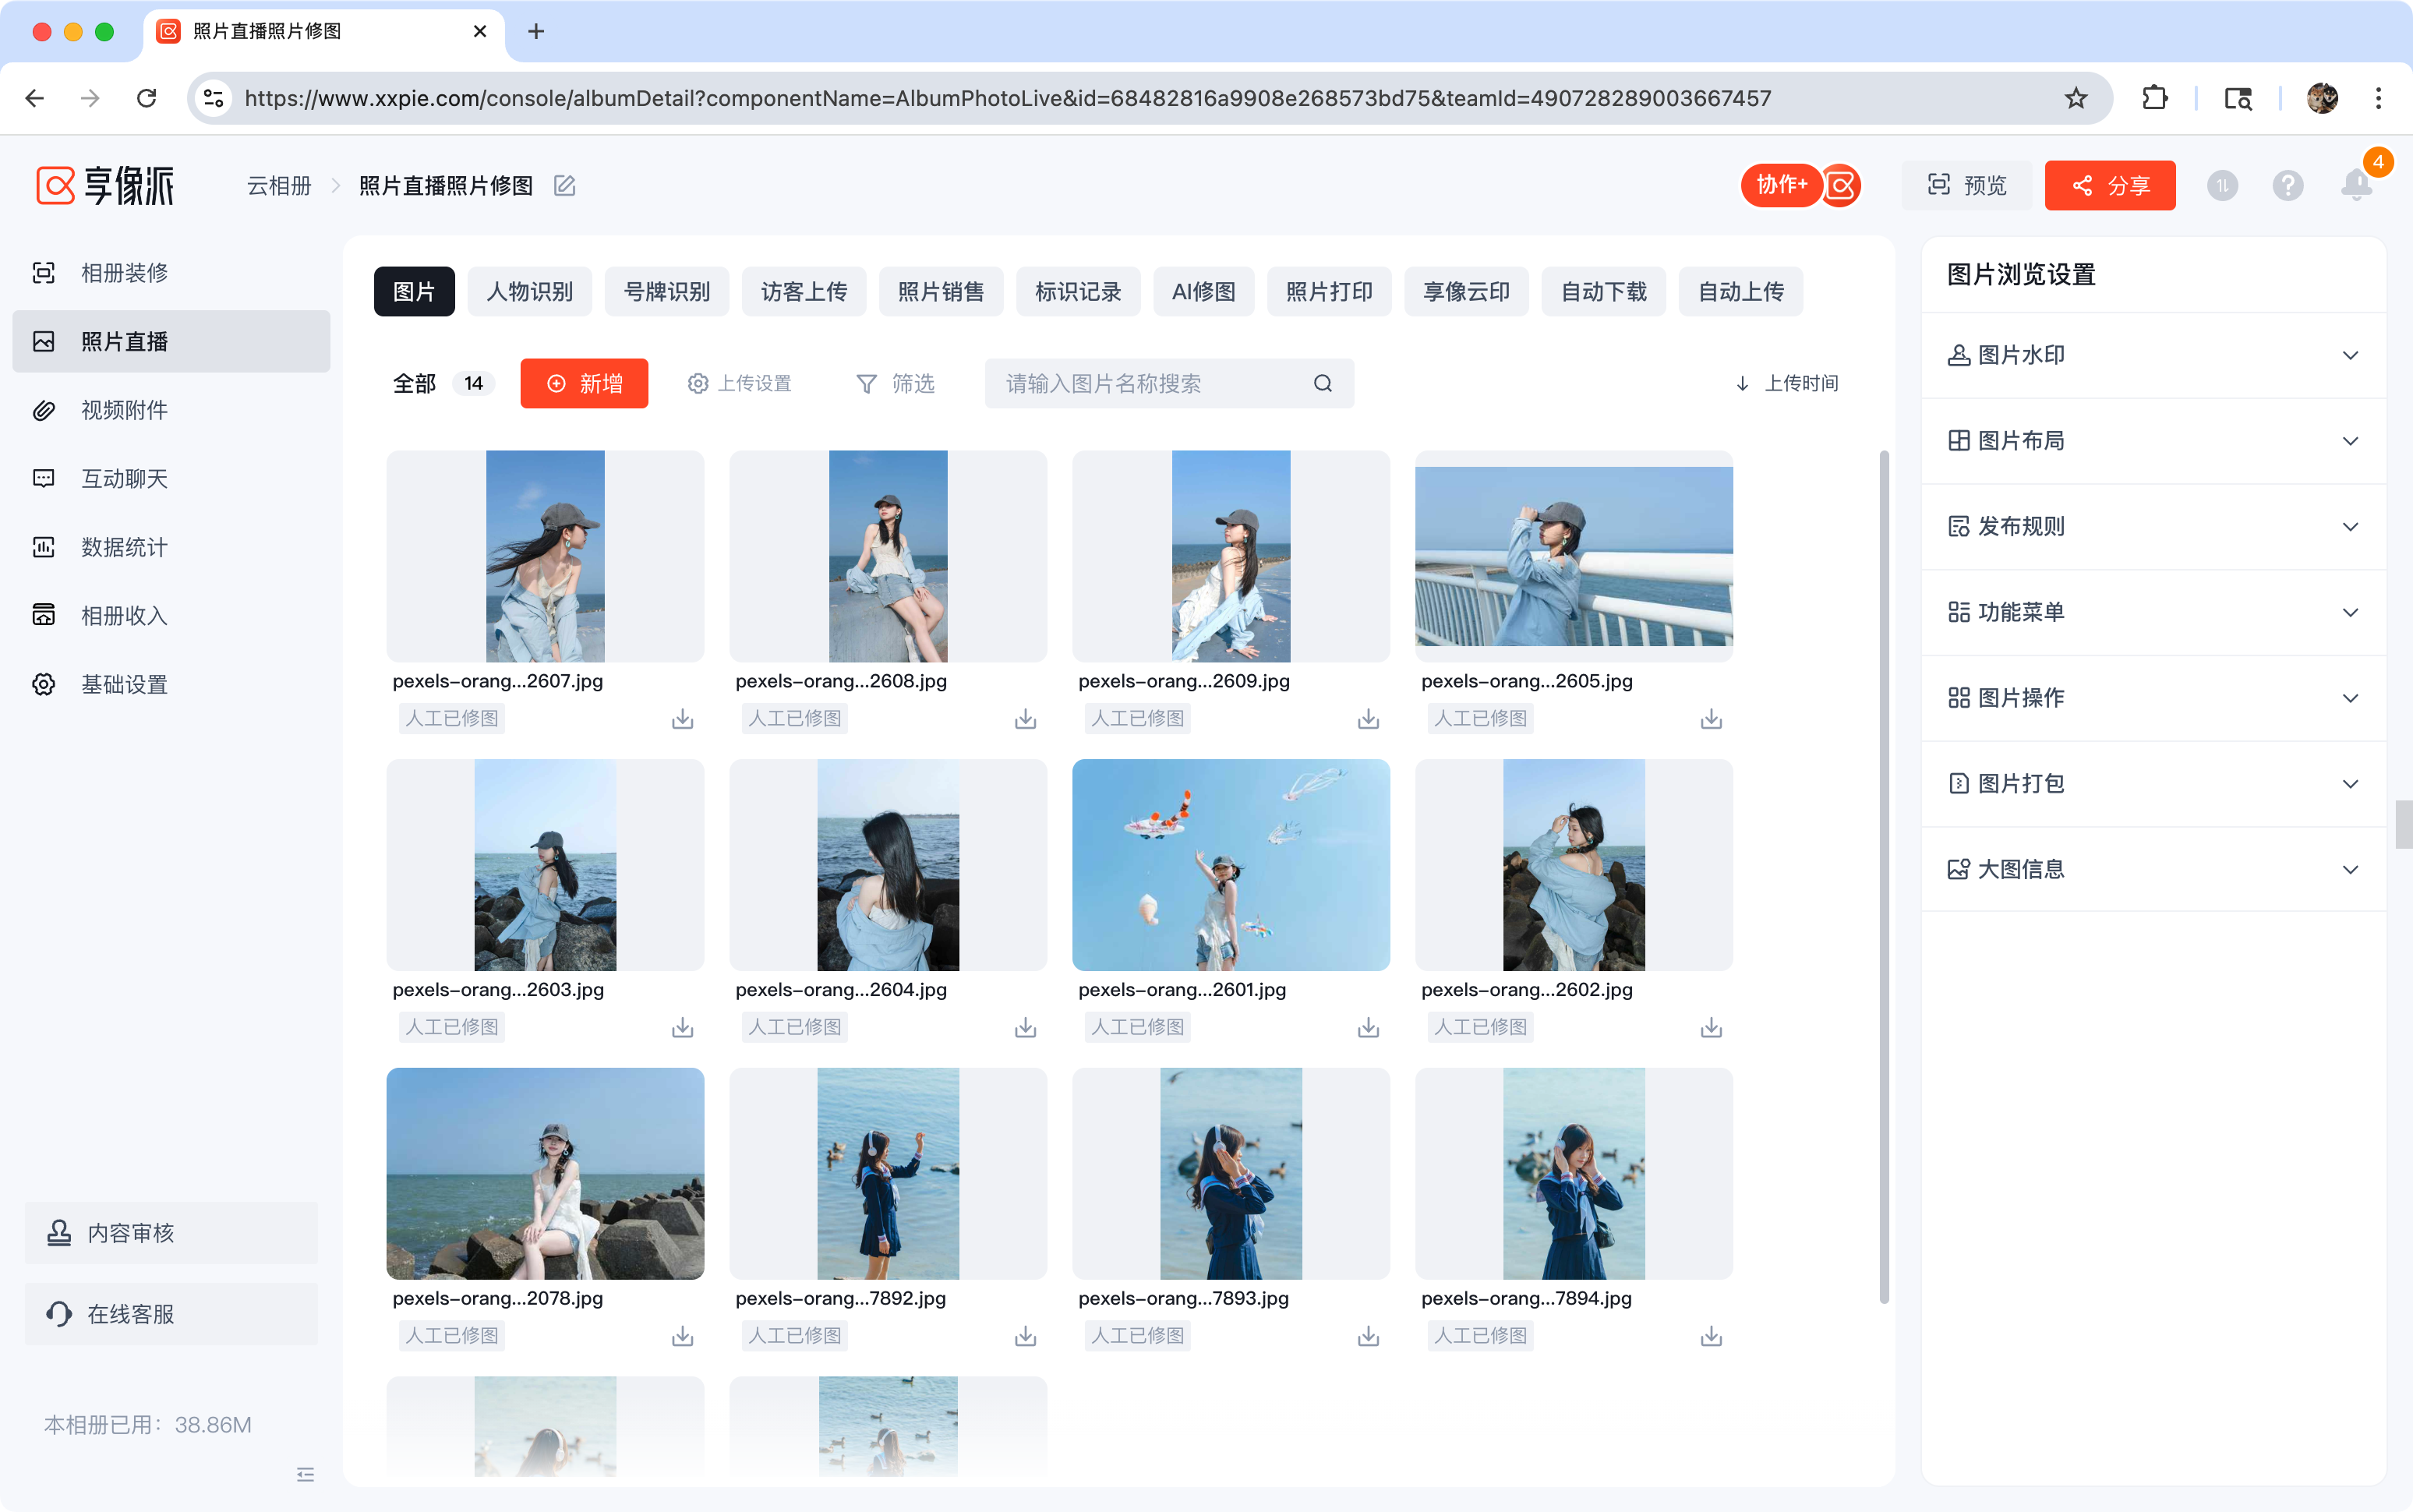Screen dimensions: 2413x1512
Task: Switch to the 照片销售 tab
Action: [x=940, y=292]
